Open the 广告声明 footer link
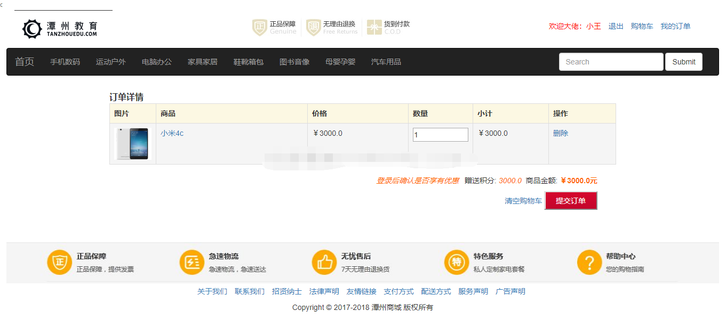 tap(510, 291)
